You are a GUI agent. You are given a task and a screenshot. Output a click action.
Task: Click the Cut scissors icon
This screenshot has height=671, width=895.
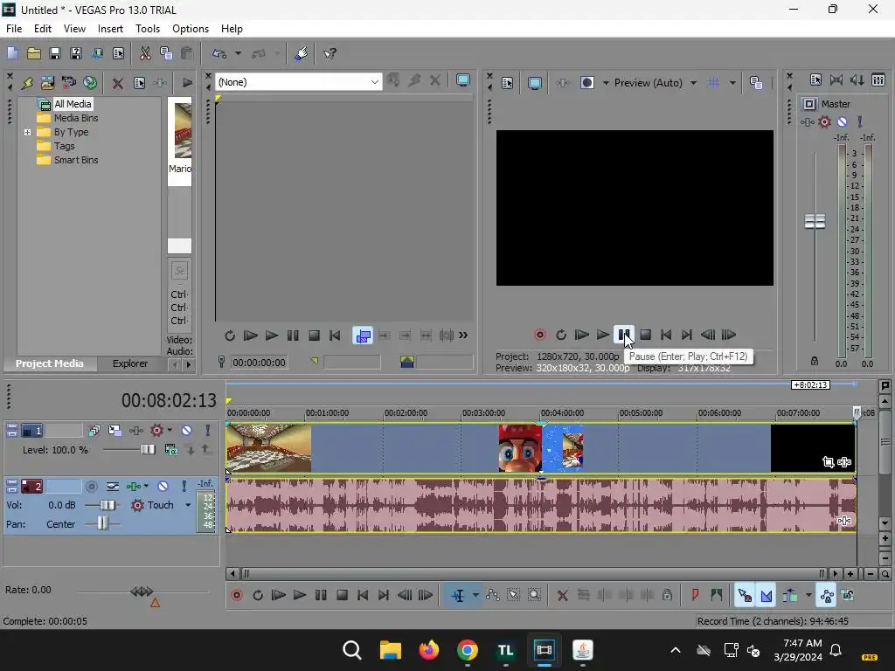pos(145,53)
